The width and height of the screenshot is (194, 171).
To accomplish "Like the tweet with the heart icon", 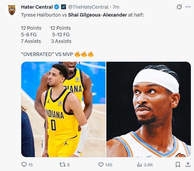I will pos(101,165).
